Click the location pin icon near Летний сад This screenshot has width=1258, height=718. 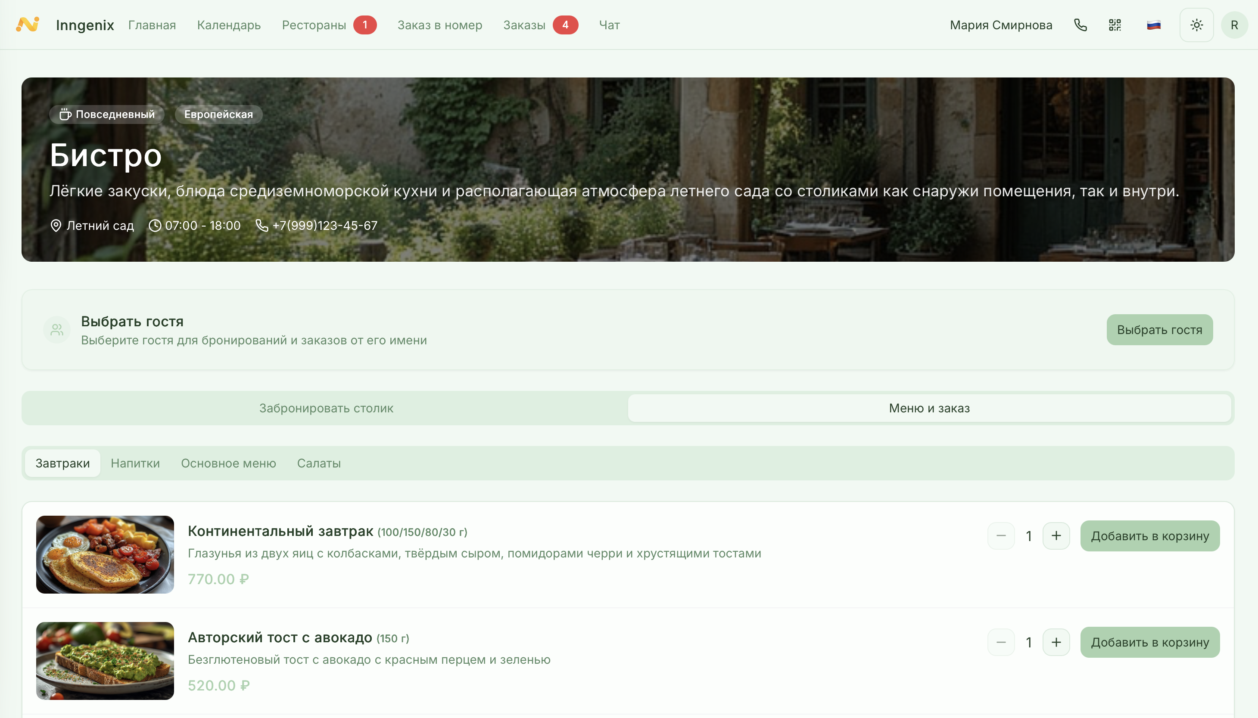click(x=56, y=226)
